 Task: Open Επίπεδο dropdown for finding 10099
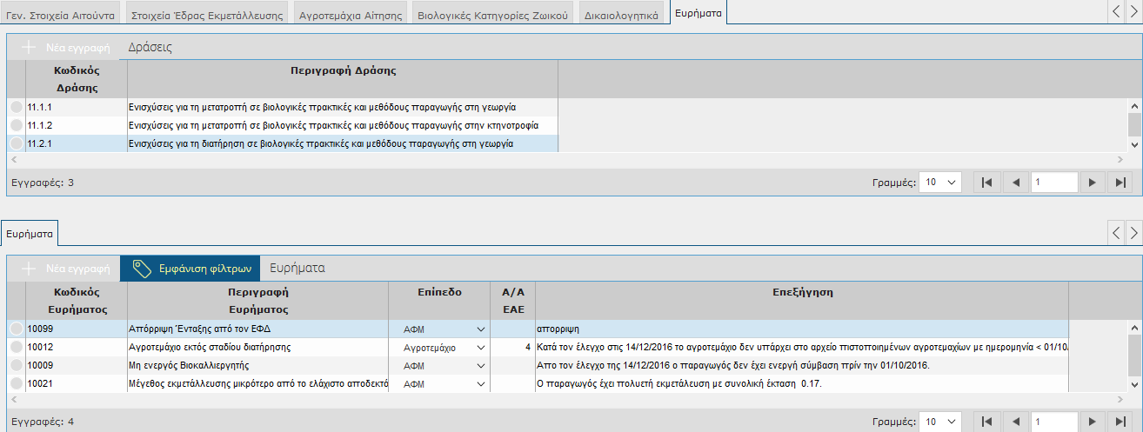[x=480, y=329]
